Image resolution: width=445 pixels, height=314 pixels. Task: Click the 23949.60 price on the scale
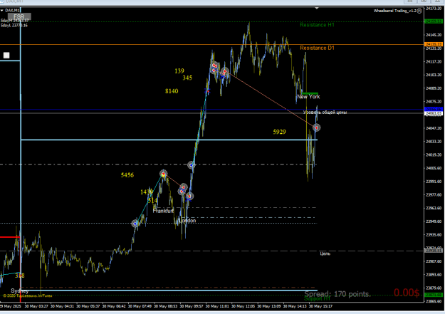434,221
